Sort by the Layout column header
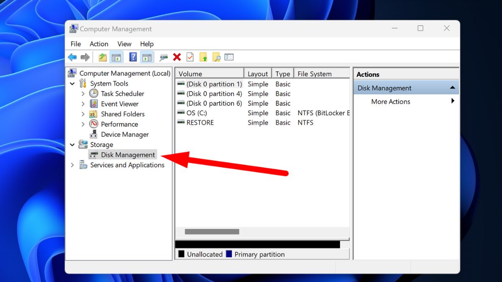This screenshot has width=502, height=282. click(258, 74)
